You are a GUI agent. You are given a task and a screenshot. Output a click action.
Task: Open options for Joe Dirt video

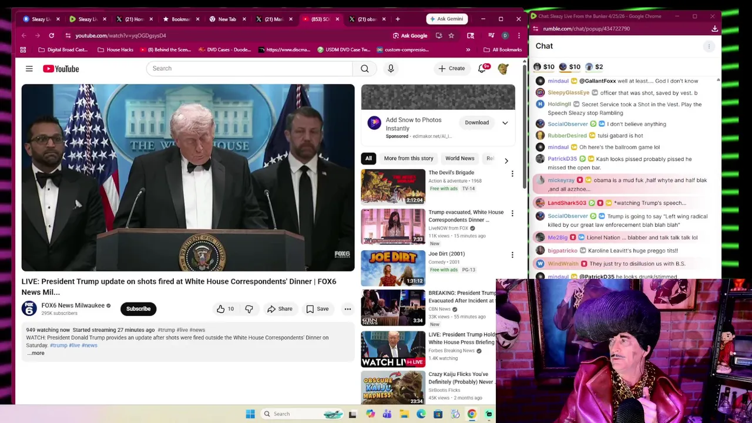pyautogui.click(x=512, y=255)
